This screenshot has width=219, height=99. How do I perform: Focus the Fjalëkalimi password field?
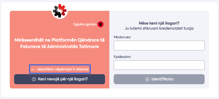(x=159, y=65)
